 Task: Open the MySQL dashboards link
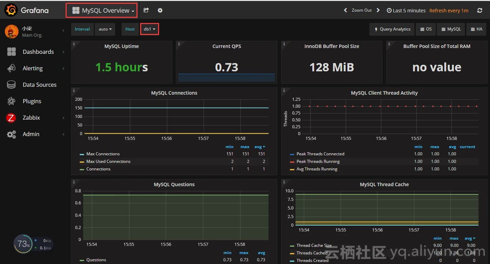coord(451,29)
